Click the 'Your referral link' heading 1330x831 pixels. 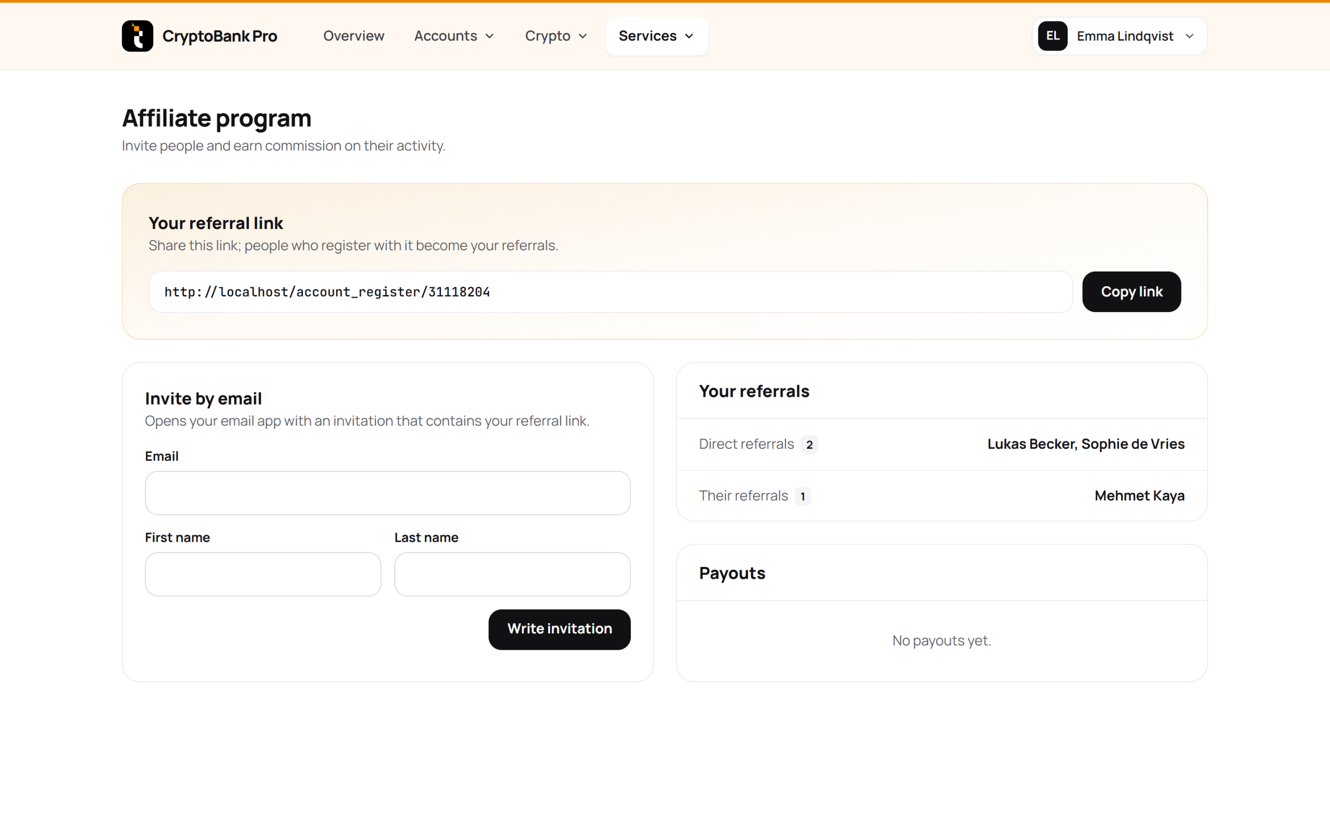[216, 223]
